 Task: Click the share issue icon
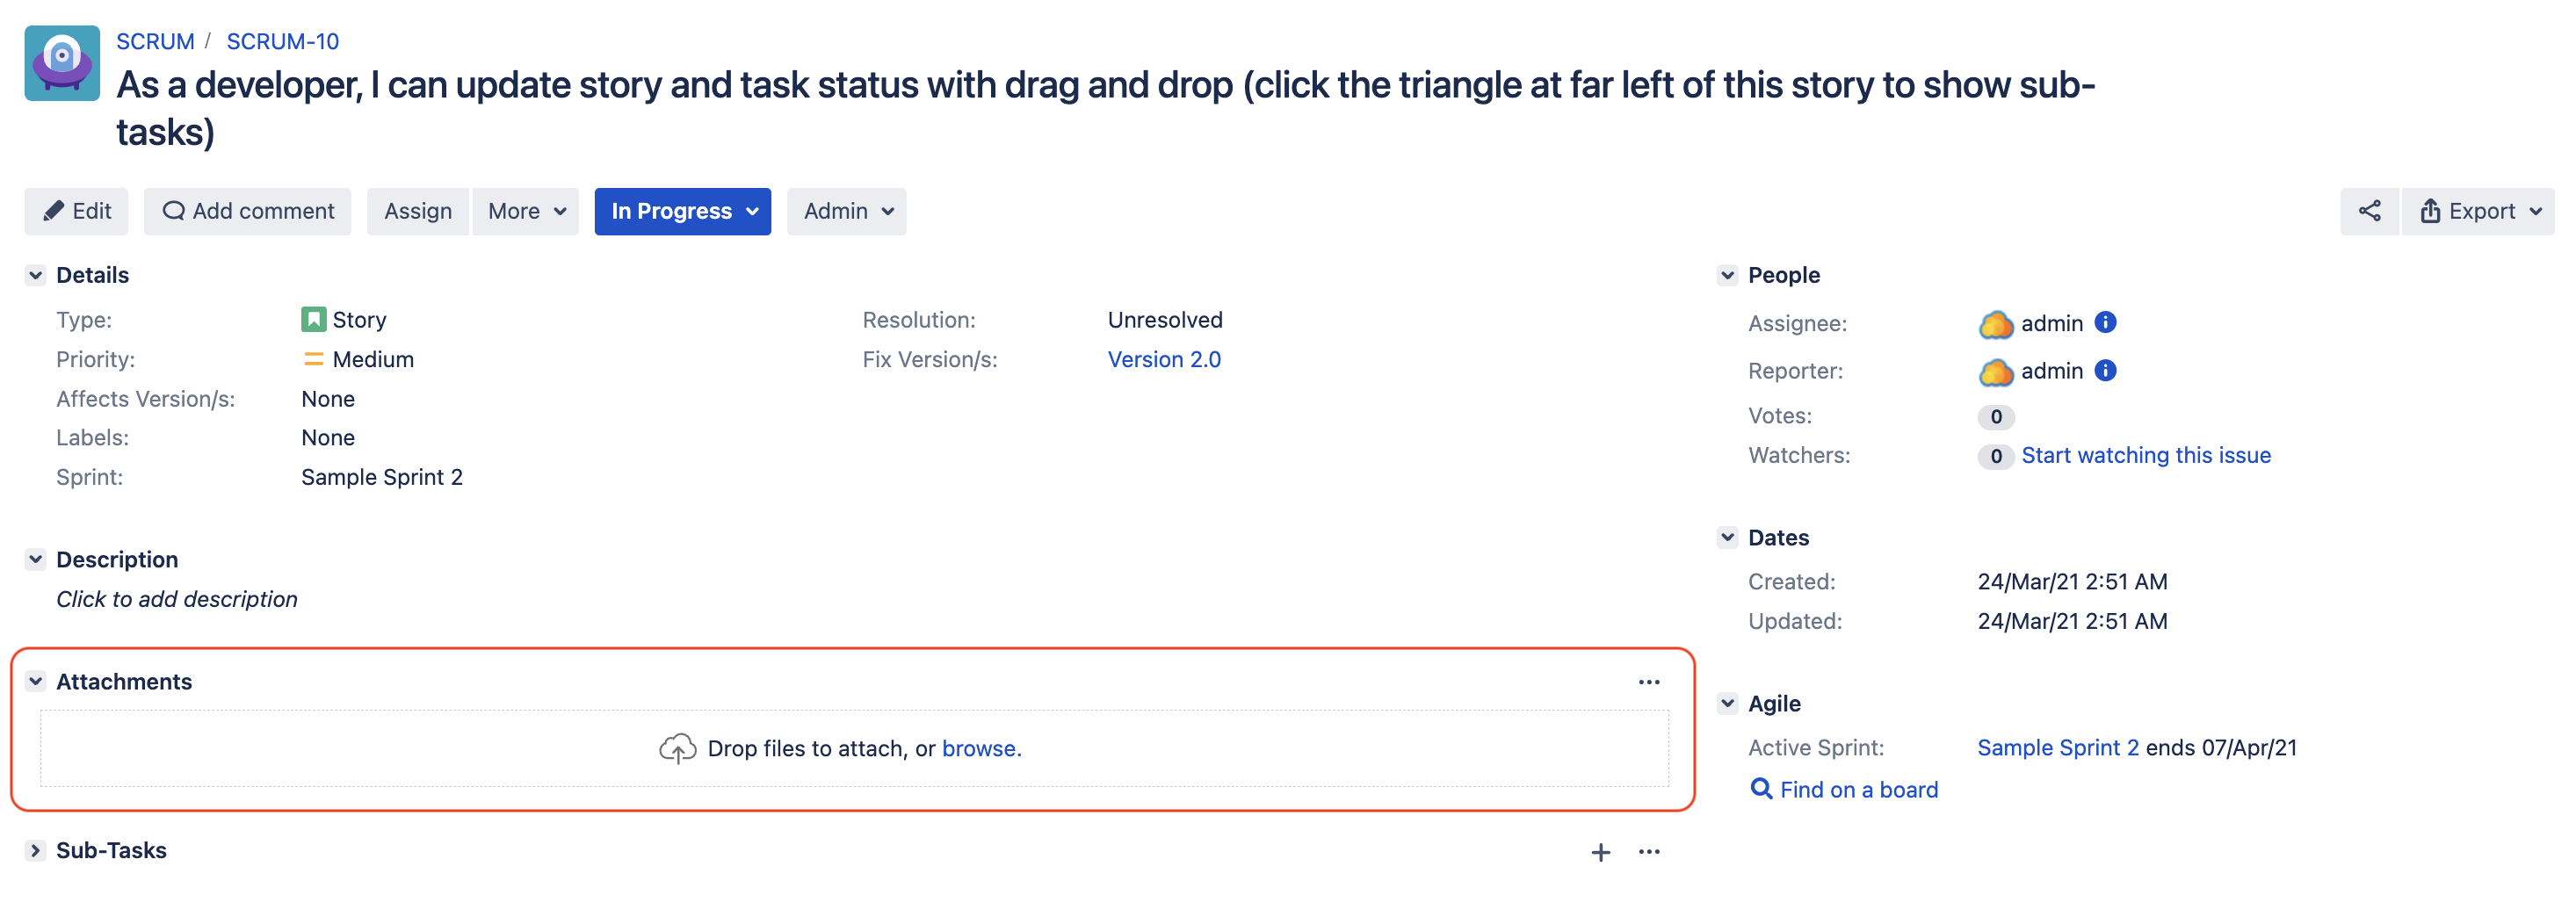coord(2368,211)
